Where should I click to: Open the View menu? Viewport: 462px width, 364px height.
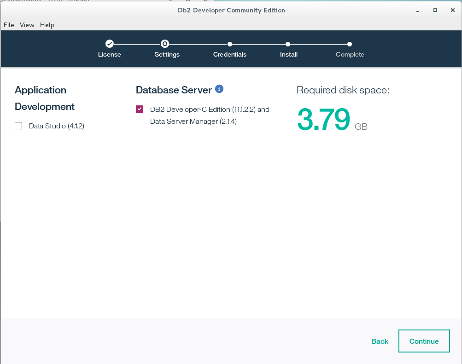27,25
